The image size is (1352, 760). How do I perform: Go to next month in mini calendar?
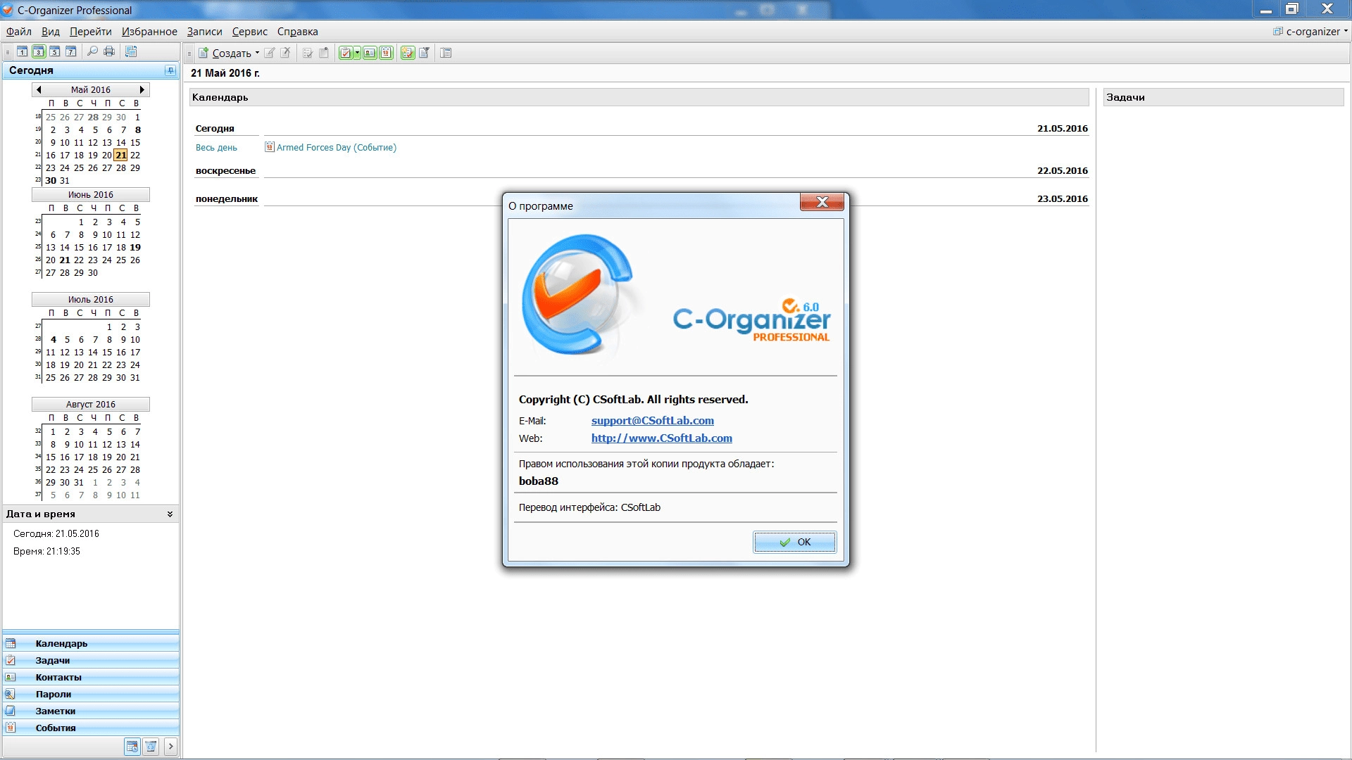(142, 89)
